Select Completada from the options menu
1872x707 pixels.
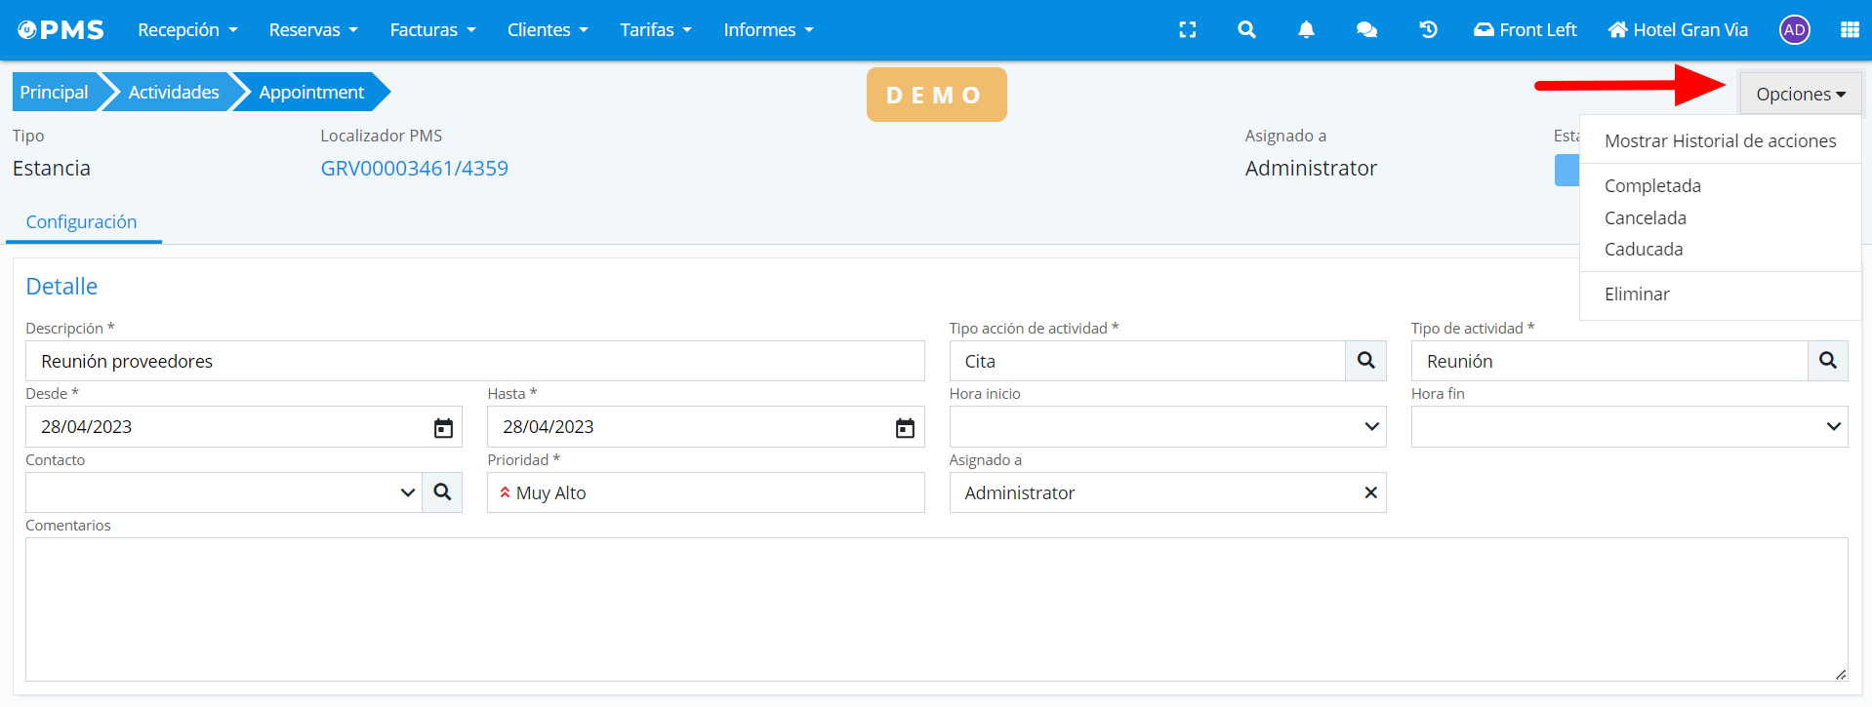click(1652, 186)
